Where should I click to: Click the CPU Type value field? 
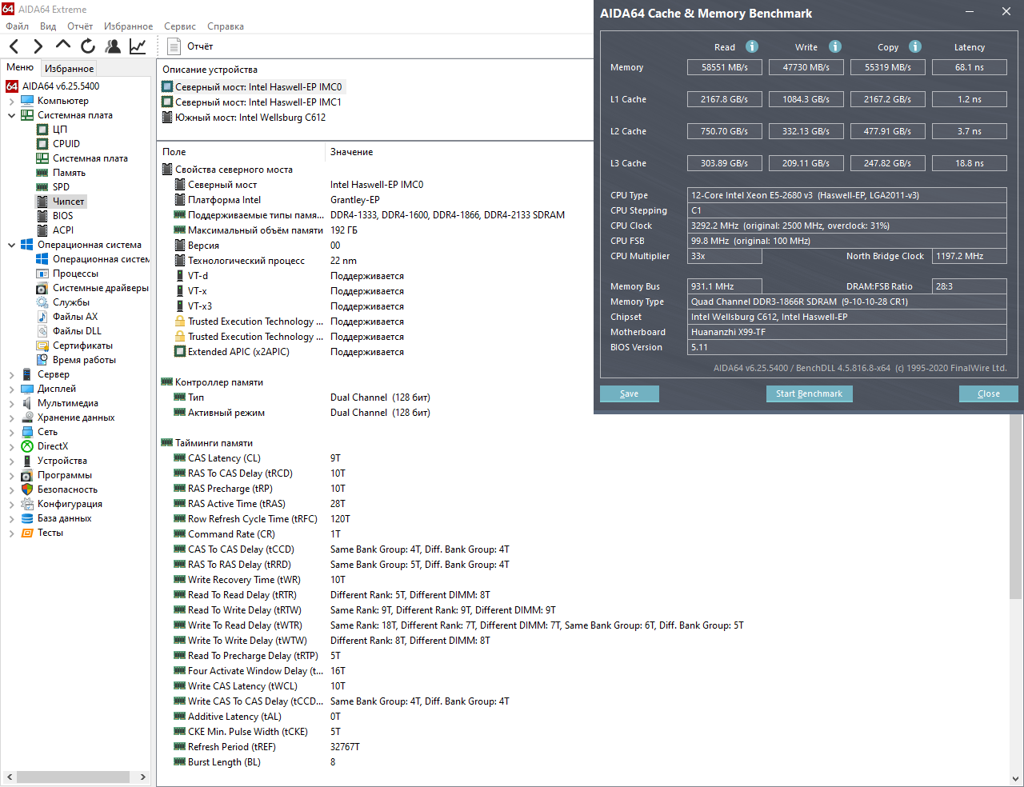pos(847,195)
